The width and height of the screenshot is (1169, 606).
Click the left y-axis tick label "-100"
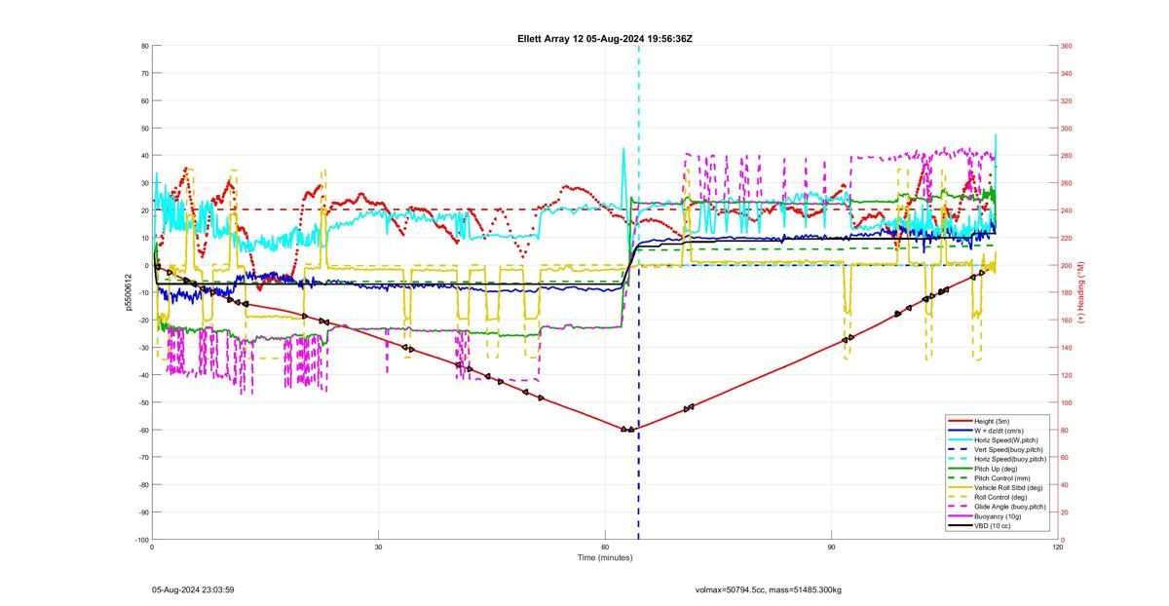[x=141, y=540]
